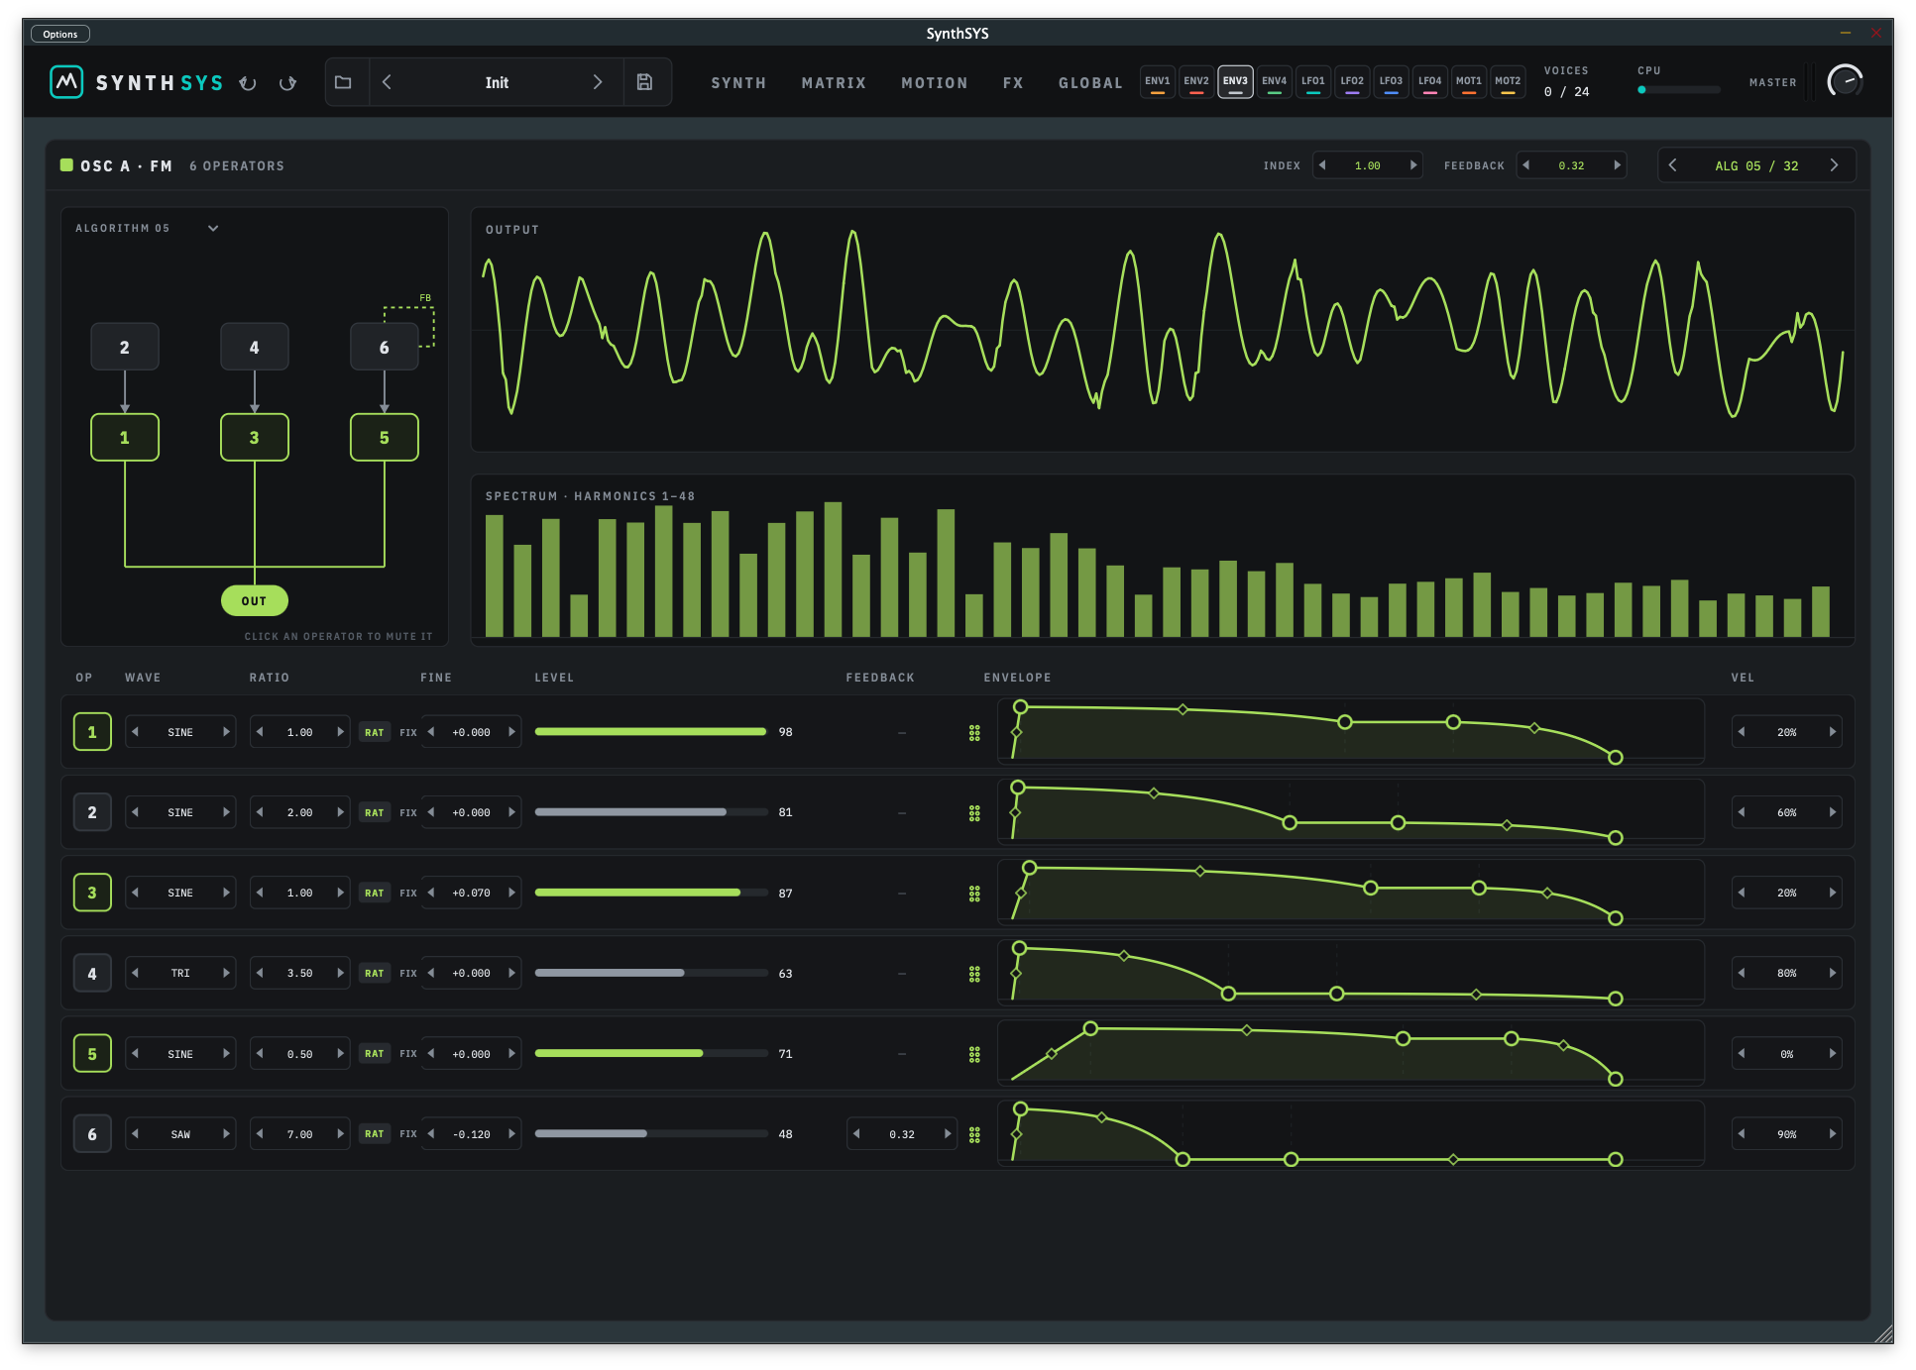1916x1370 pixels.
Task: Increase INDEX value with right arrow
Action: click(x=1413, y=165)
